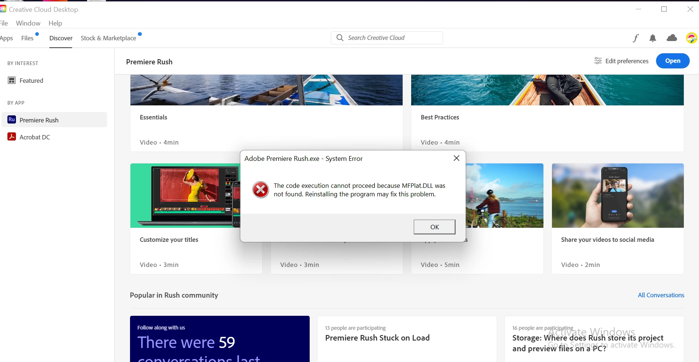Switch to Stock & Marketplace tab
The image size is (699, 362).
[x=109, y=38]
